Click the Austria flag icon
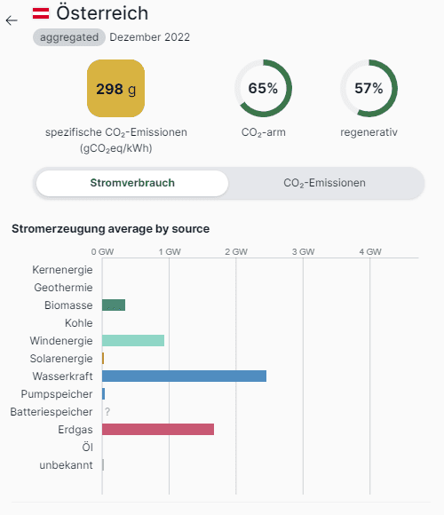Screen dimensions: 444x515 point(41,13)
